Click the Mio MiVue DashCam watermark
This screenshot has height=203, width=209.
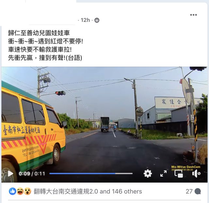tap(186, 167)
